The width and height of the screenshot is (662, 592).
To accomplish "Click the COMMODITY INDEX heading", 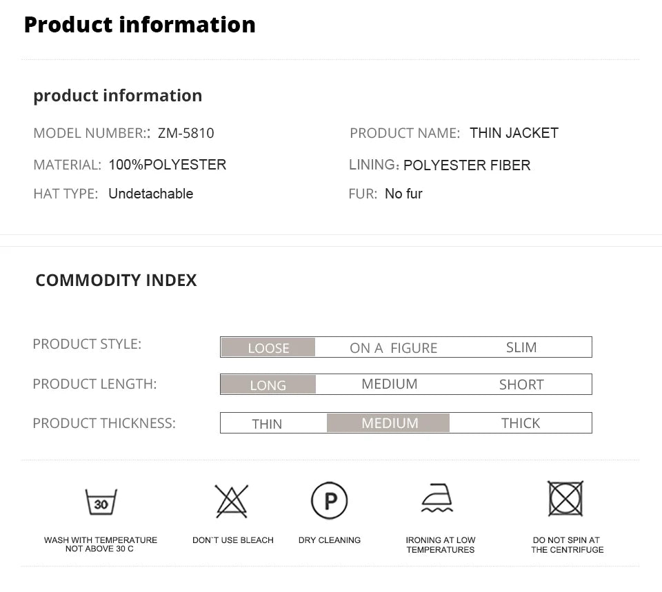I will click(x=116, y=280).
